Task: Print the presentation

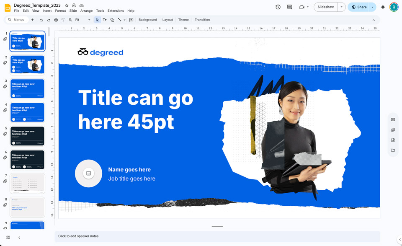Action: (x=56, y=20)
